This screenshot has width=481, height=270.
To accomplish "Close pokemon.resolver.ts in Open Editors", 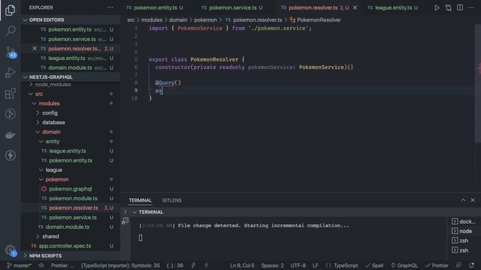I will pos(35,48).
